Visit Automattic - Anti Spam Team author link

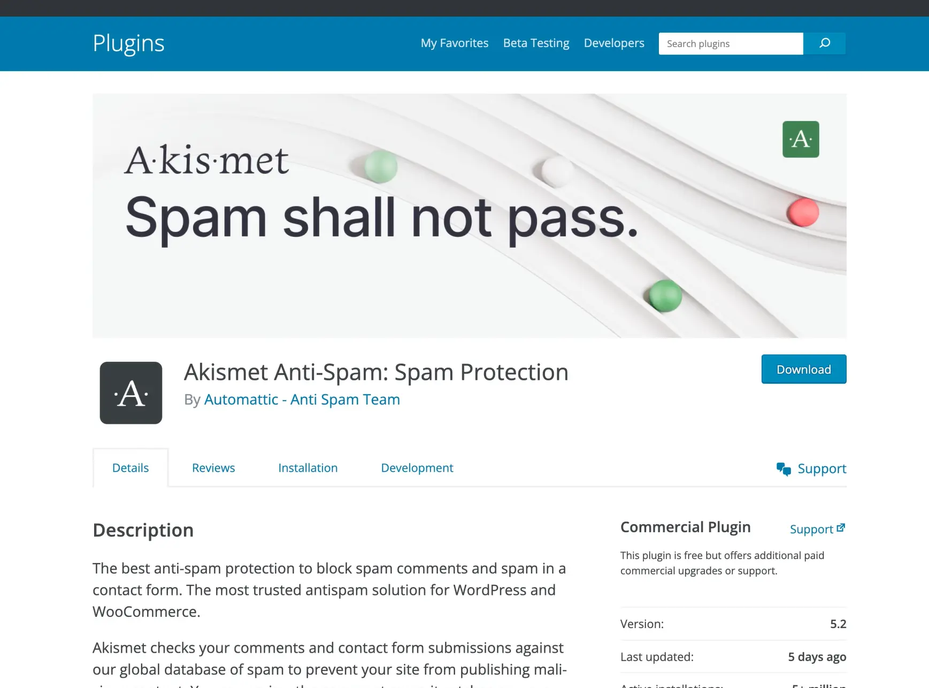click(302, 400)
